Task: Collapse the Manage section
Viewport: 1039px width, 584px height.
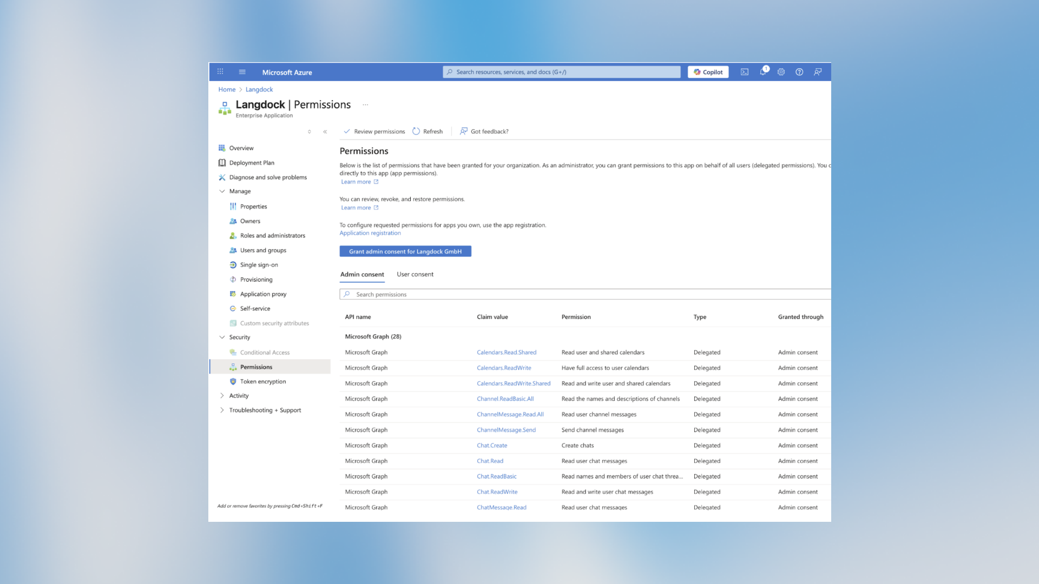Action: pyautogui.click(x=222, y=191)
